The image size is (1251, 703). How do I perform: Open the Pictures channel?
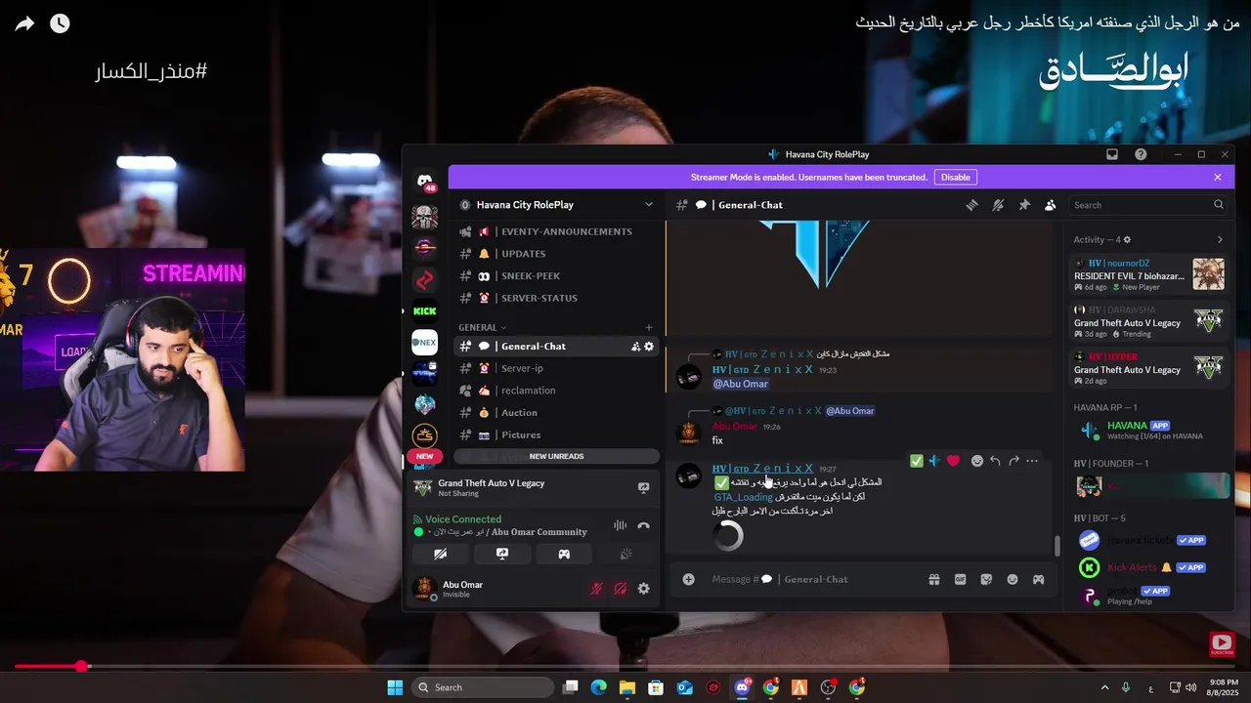click(557, 435)
